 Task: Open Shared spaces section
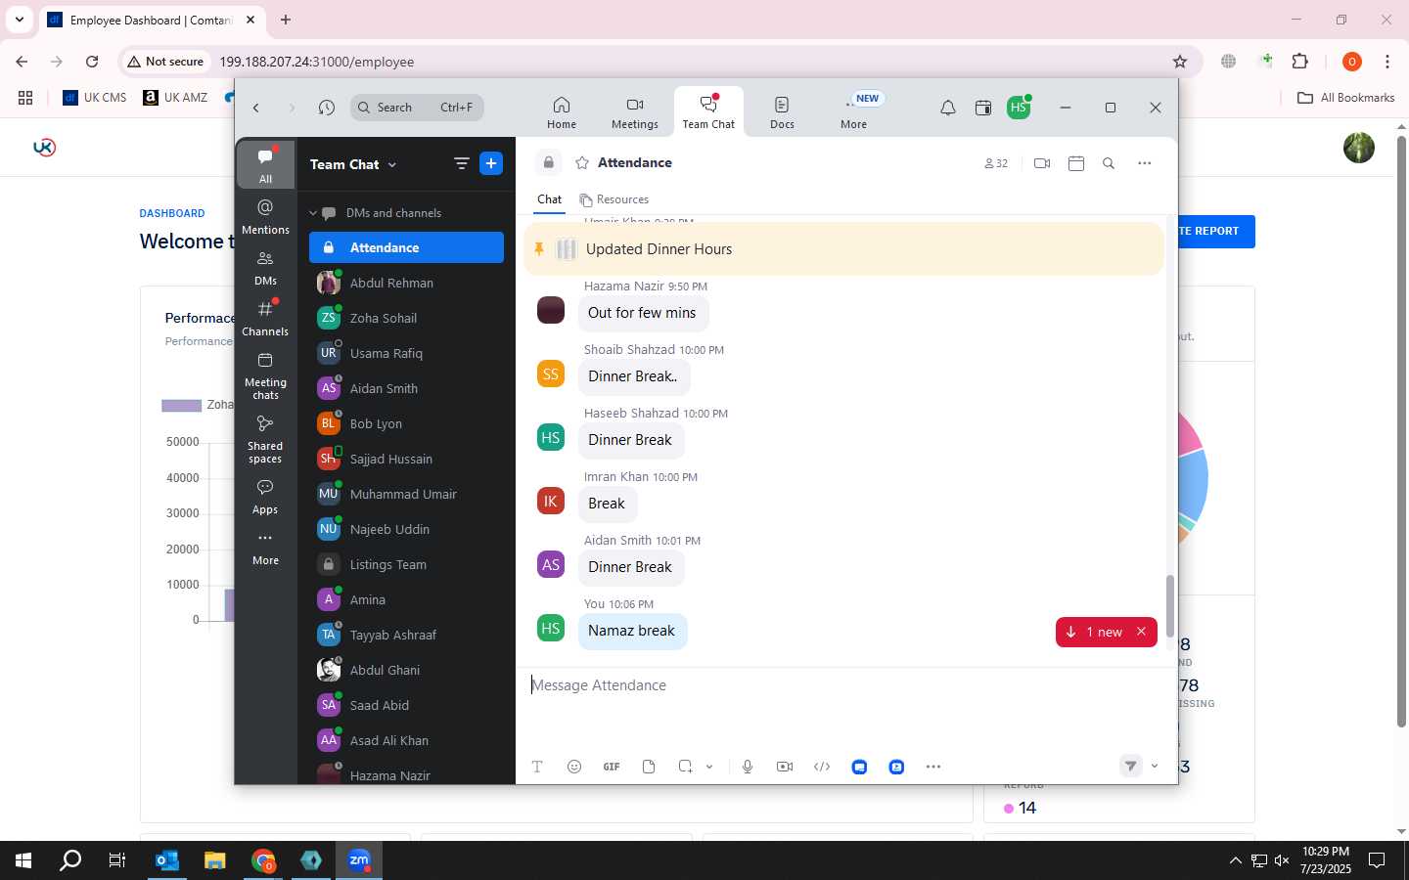pos(265,439)
